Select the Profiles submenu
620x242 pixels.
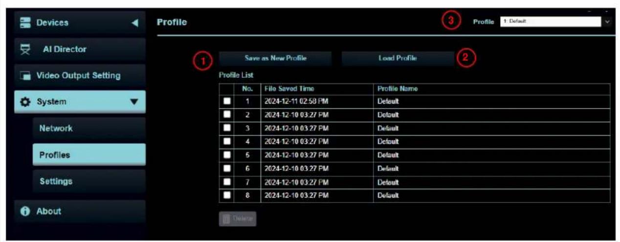point(89,154)
